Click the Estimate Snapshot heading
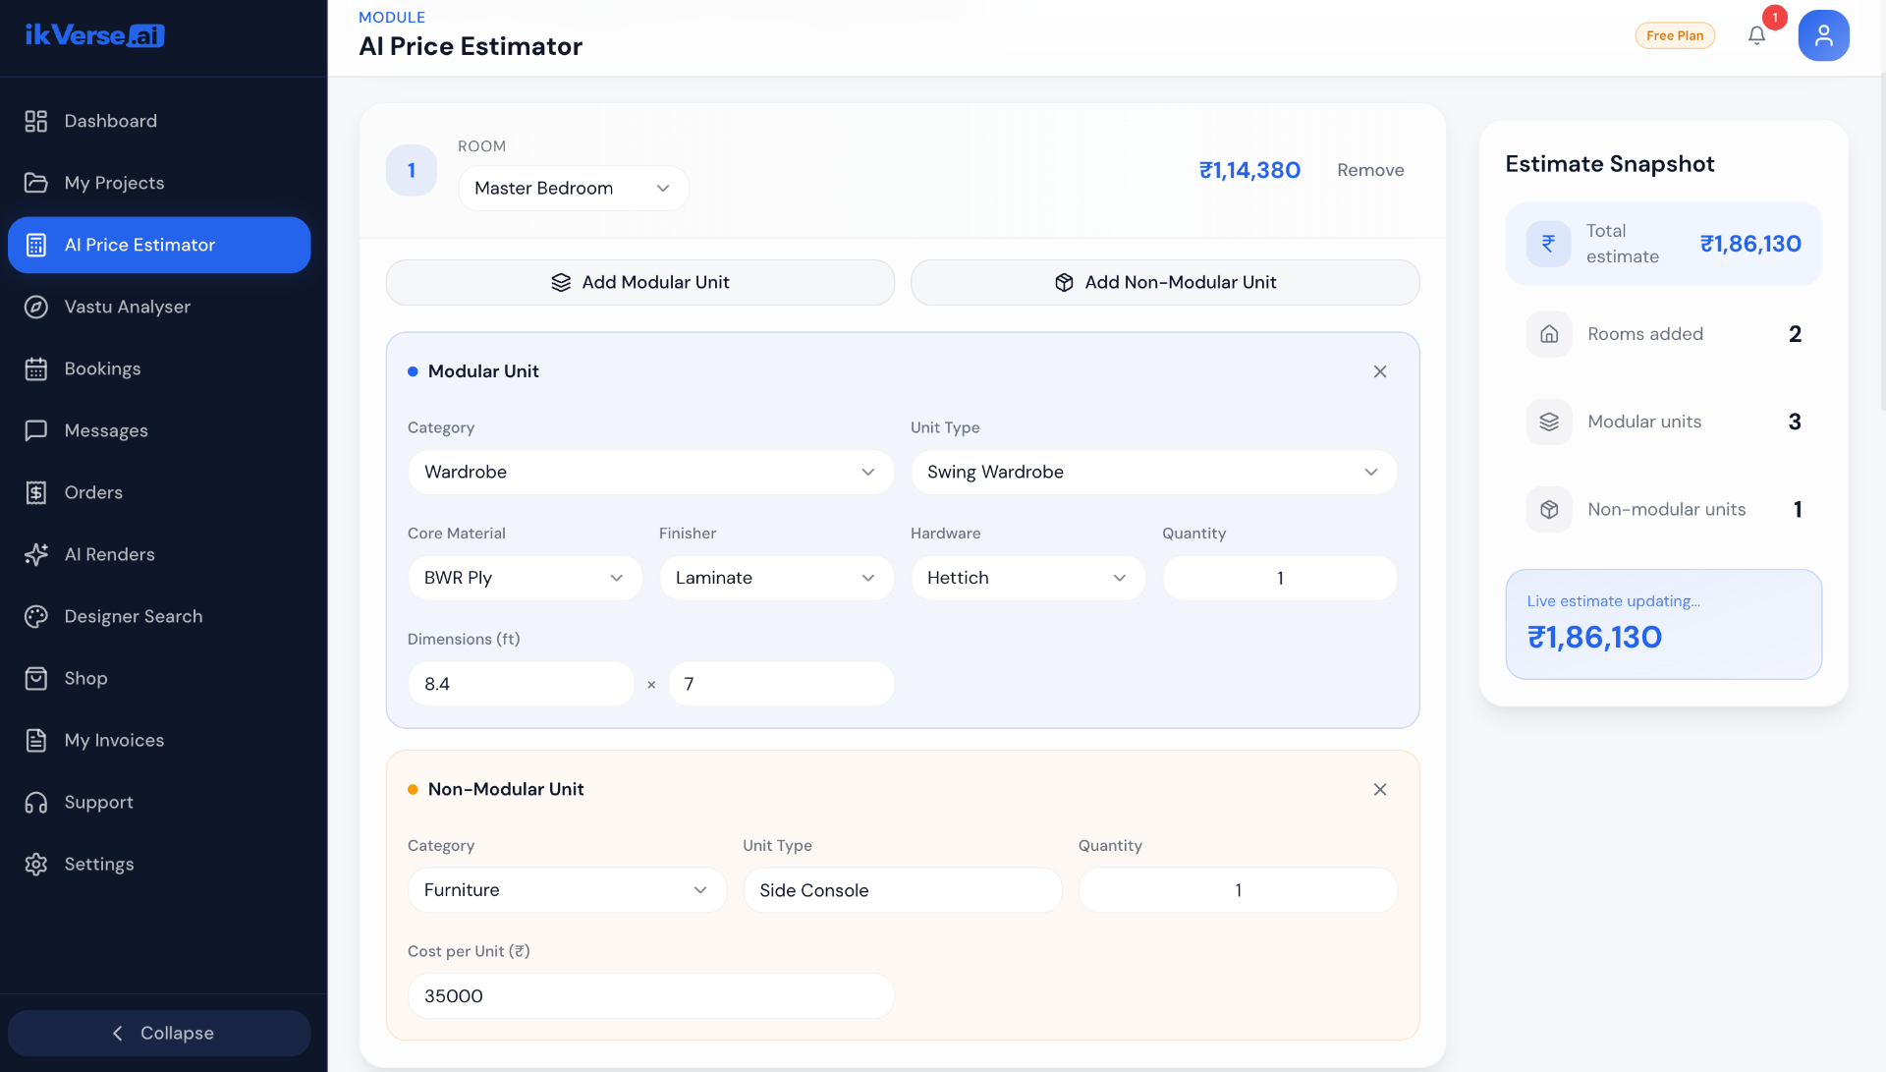This screenshot has height=1072, width=1886. click(1609, 164)
